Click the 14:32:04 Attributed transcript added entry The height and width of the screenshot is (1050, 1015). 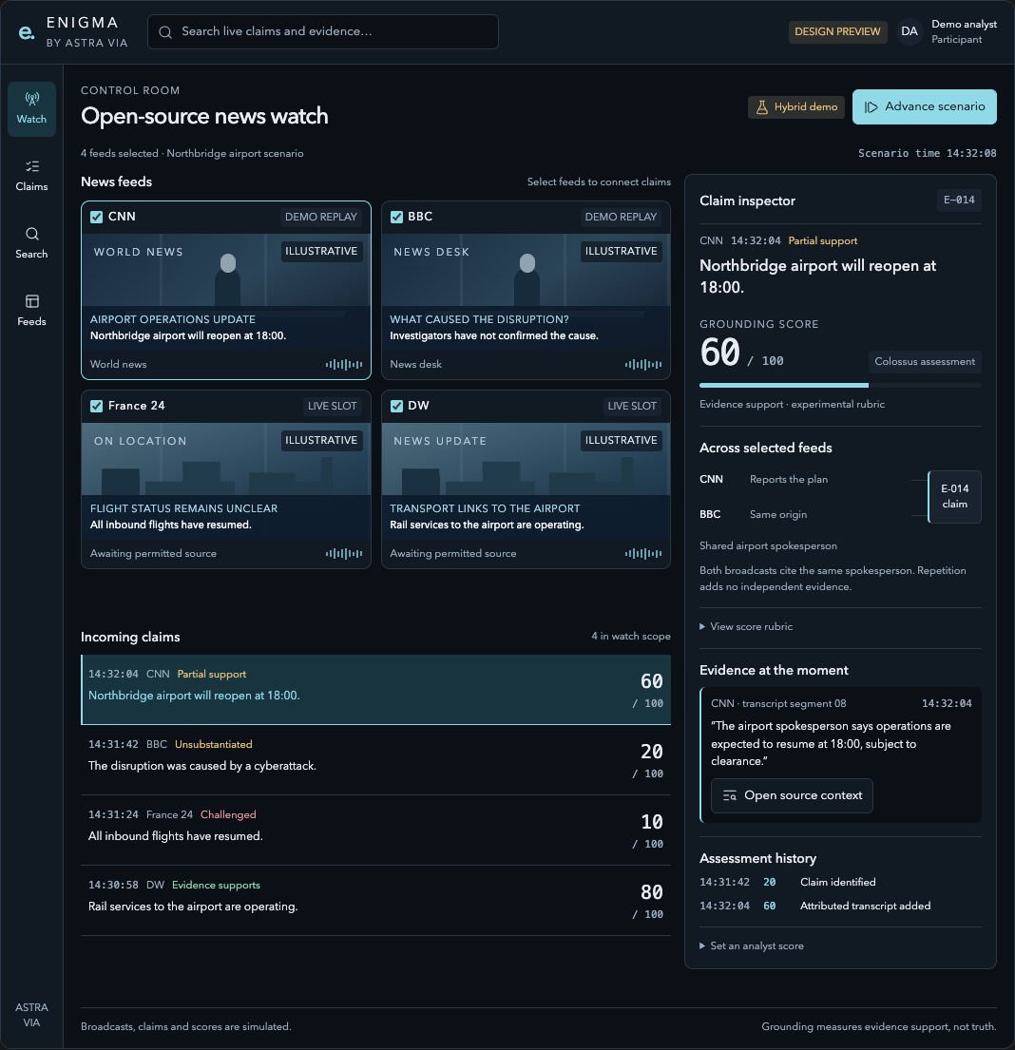(840, 906)
